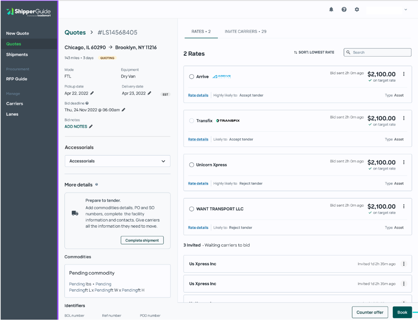Click the search magnifier icon
The image size is (418, 321).
(348, 52)
